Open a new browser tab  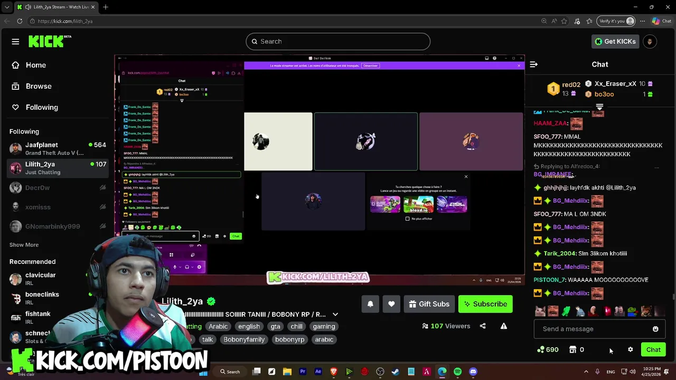[x=105, y=7]
